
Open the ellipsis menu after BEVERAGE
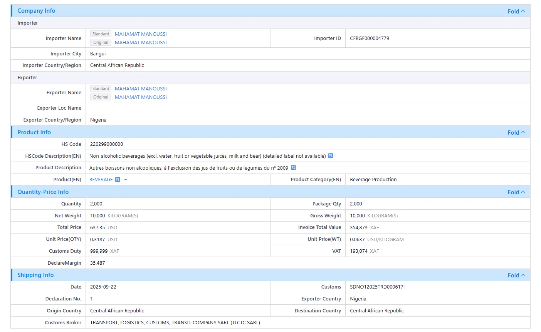[125, 180]
